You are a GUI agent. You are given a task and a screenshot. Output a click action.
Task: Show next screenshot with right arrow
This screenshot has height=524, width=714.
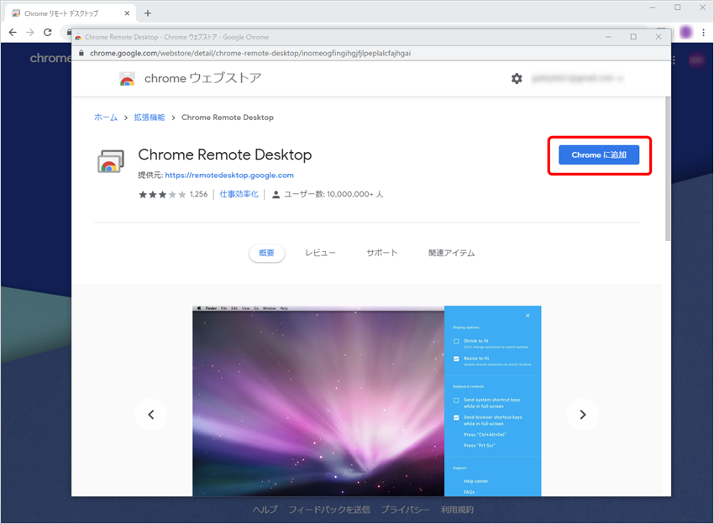pyautogui.click(x=582, y=415)
